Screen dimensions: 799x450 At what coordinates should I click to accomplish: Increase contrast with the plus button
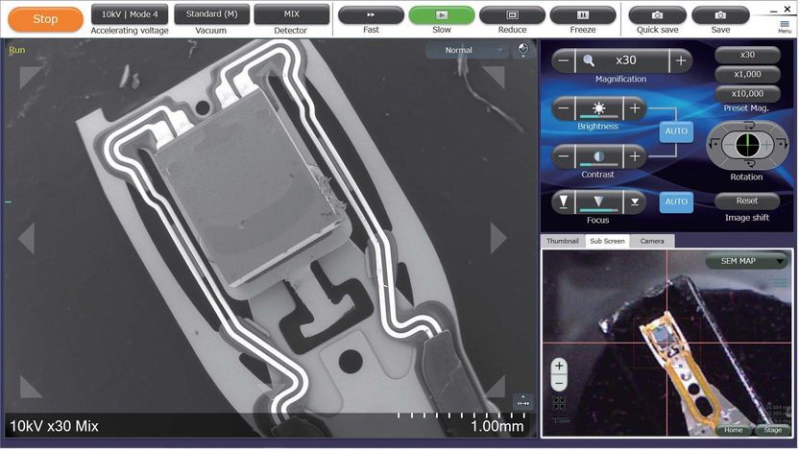(634, 155)
